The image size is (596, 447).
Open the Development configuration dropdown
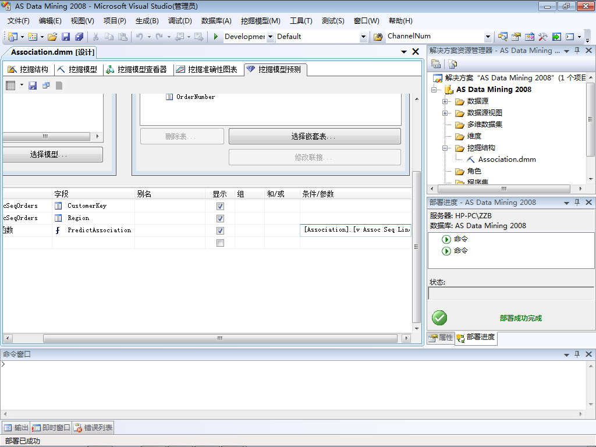click(270, 37)
